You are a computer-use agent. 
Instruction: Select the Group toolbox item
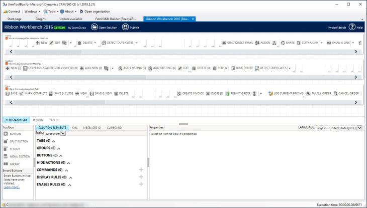point(6,164)
